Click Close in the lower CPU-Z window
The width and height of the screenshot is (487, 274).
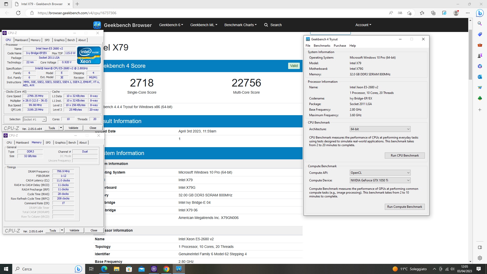(94, 230)
